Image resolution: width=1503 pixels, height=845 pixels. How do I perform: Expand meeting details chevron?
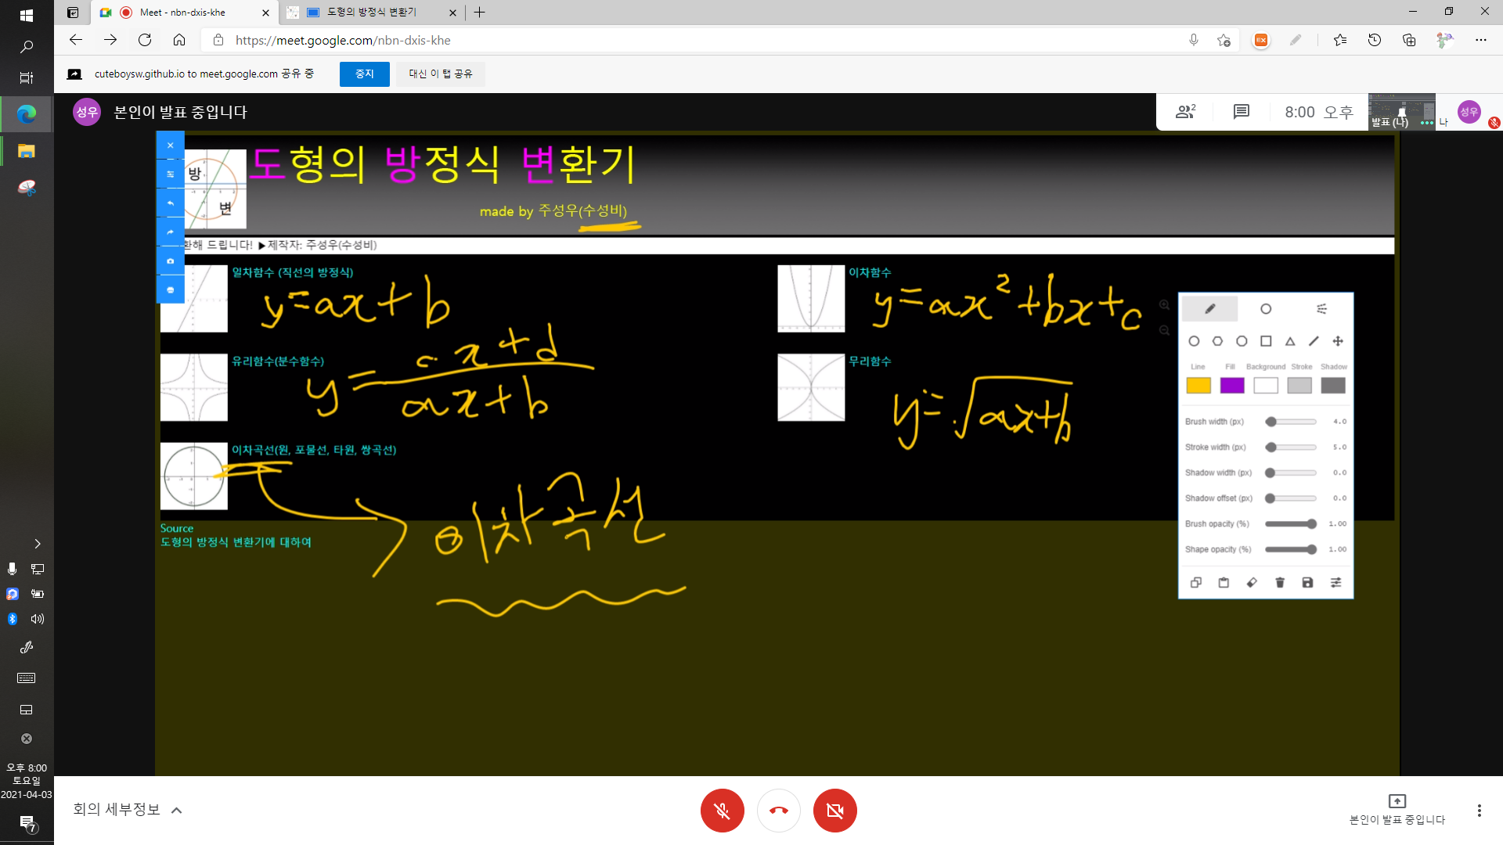point(177,810)
